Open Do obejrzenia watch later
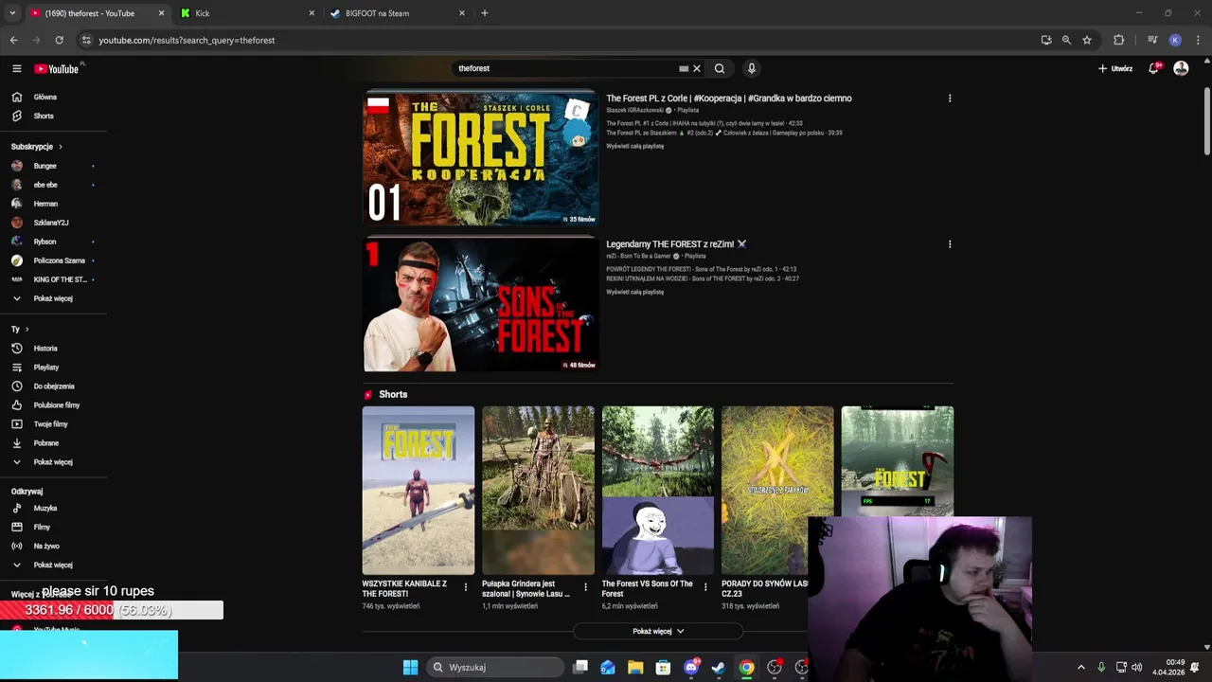 pos(53,386)
